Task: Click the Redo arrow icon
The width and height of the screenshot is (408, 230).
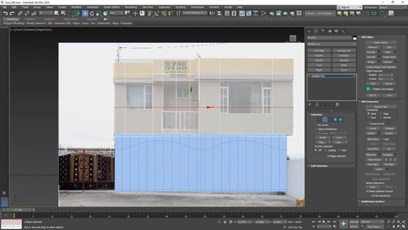Action: pos(11,13)
